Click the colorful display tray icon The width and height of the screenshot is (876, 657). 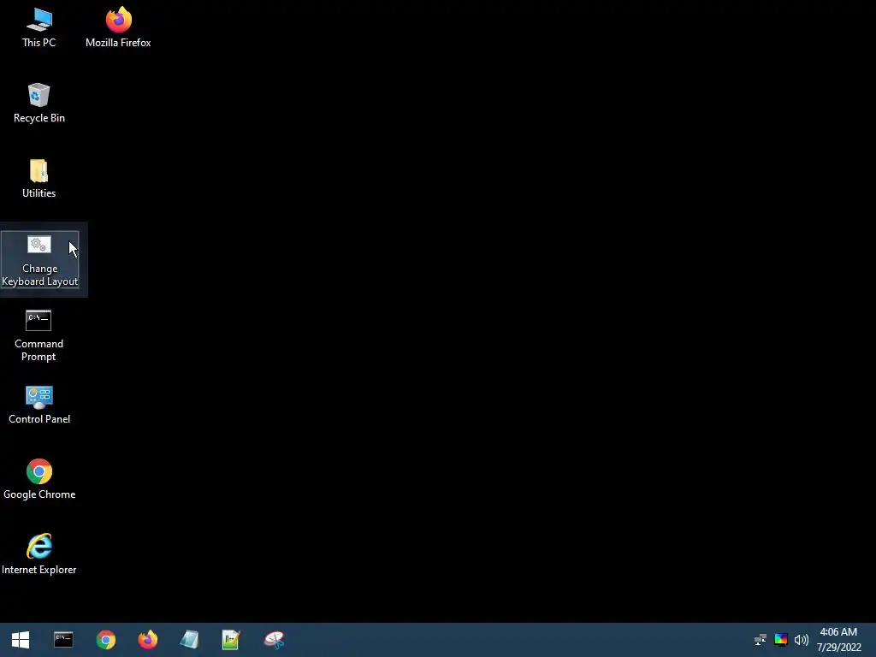click(x=781, y=640)
